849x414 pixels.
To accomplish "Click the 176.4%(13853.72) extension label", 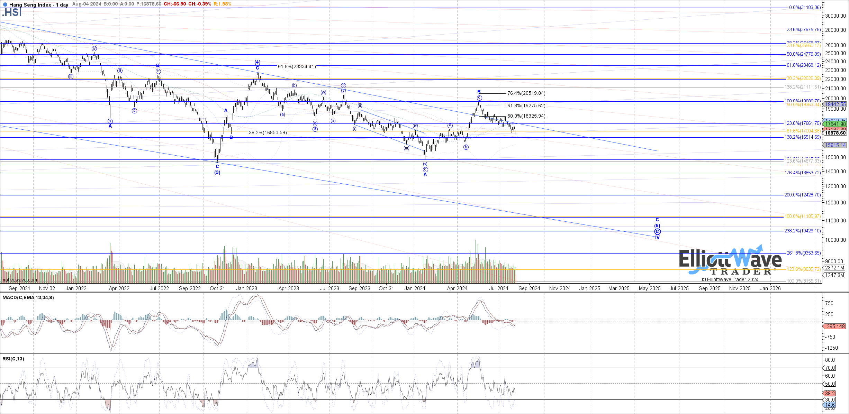I will click(802, 173).
